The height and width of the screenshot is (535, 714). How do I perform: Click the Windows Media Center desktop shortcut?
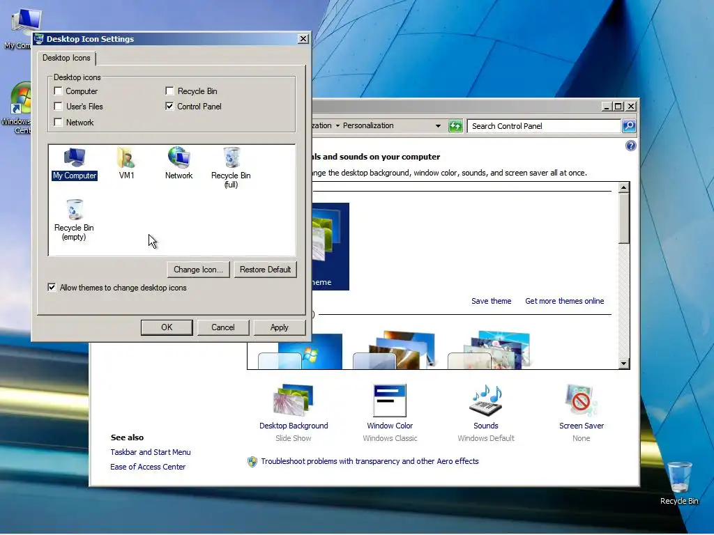point(17,108)
